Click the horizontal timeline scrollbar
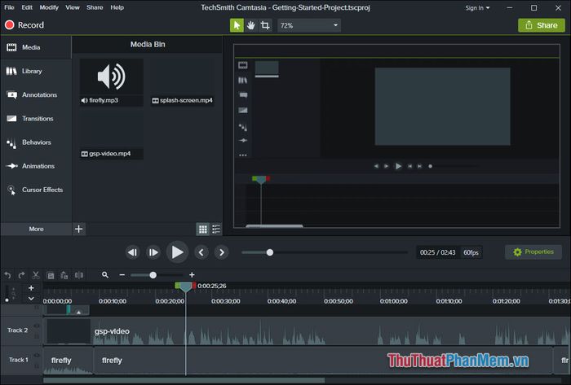Screen dimensions: 571x385 coord(184,380)
